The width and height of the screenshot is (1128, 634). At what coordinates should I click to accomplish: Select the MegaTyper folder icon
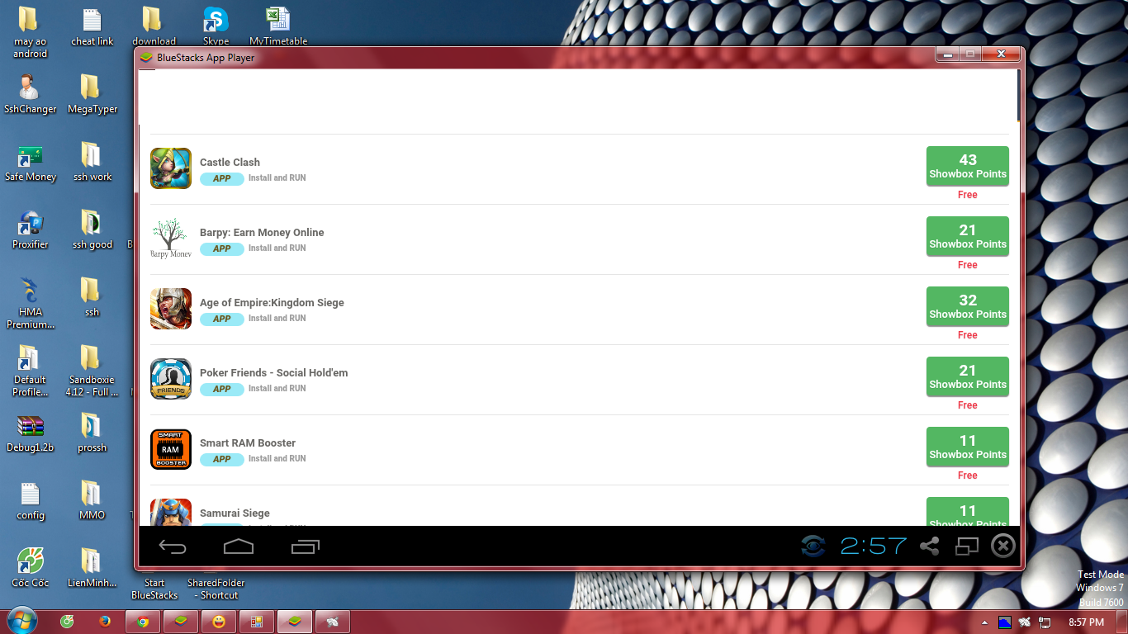[x=92, y=95]
